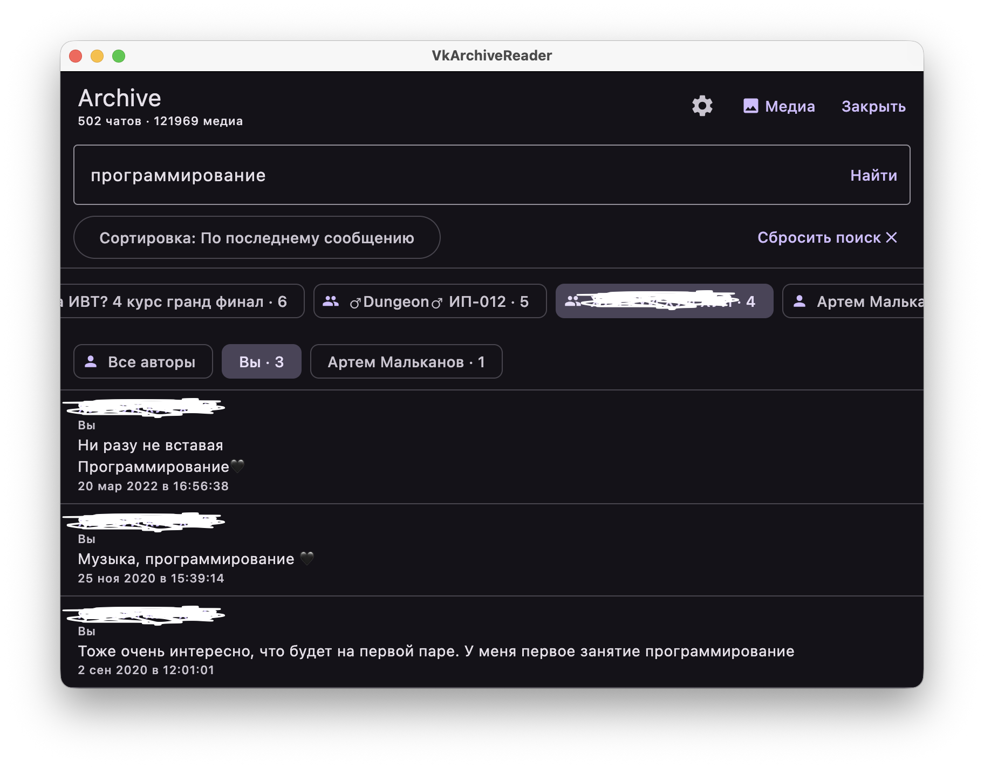Filter by ИВТ? 4 курс гранд финал chat
The height and width of the screenshot is (768, 984).
pos(182,301)
